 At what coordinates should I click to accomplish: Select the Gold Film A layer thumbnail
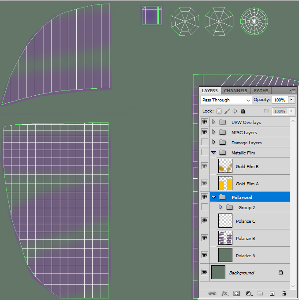tap(225, 183)
